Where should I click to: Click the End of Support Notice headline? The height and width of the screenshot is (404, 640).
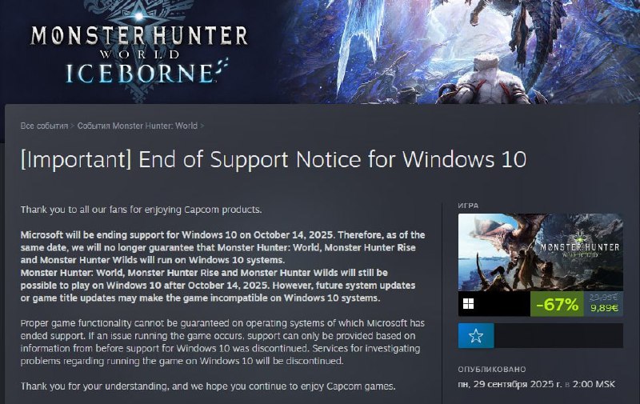coord(274,159)
